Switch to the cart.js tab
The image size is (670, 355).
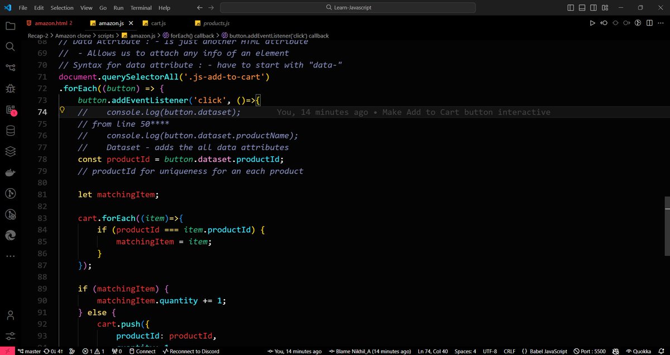point(159,23)
